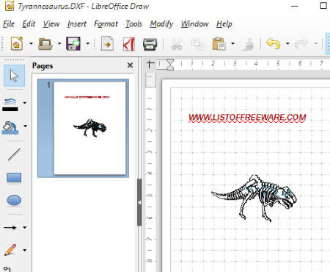
Task: Open the Help menu
Action: click(224, 24)
